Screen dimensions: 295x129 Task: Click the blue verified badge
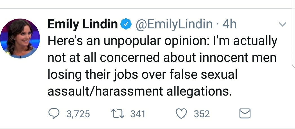[x=126, y=24]
